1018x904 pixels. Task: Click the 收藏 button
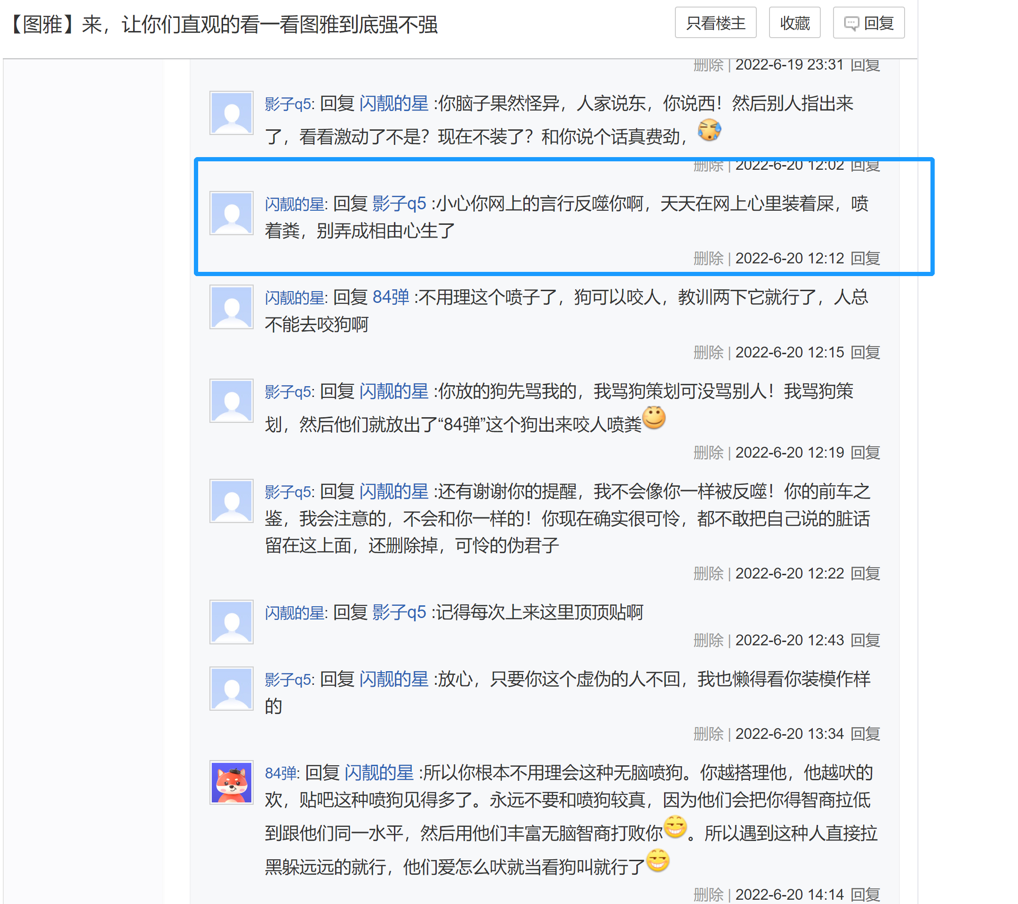794,23
